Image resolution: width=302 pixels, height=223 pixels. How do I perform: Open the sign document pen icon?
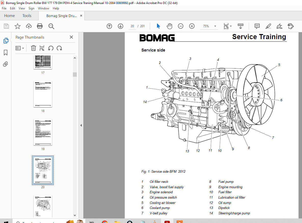(280, 26)
